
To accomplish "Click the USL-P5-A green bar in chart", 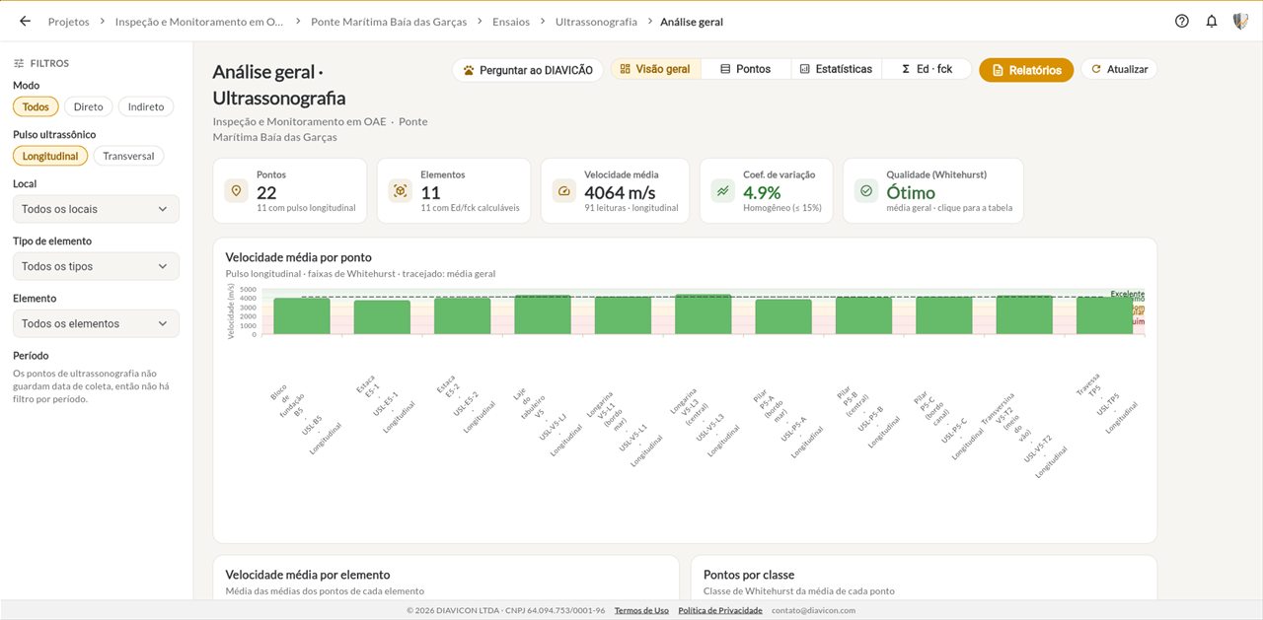I will tap(783, 316).
